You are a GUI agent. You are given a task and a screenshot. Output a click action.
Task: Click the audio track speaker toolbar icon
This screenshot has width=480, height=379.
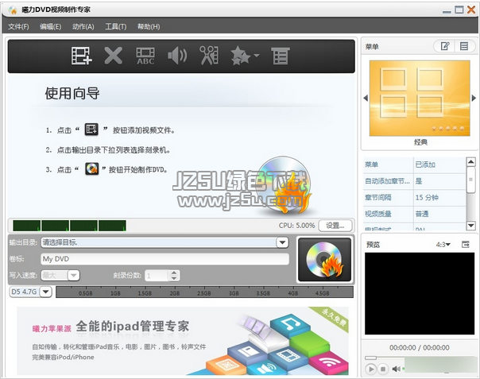(x=177, y=56)
